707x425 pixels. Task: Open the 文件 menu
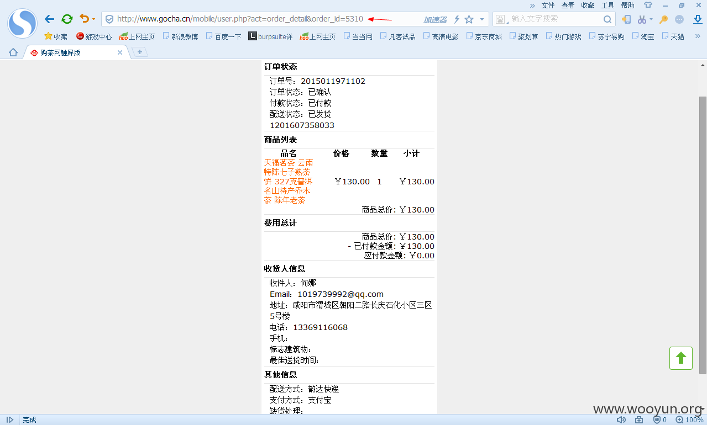[548, 5]
